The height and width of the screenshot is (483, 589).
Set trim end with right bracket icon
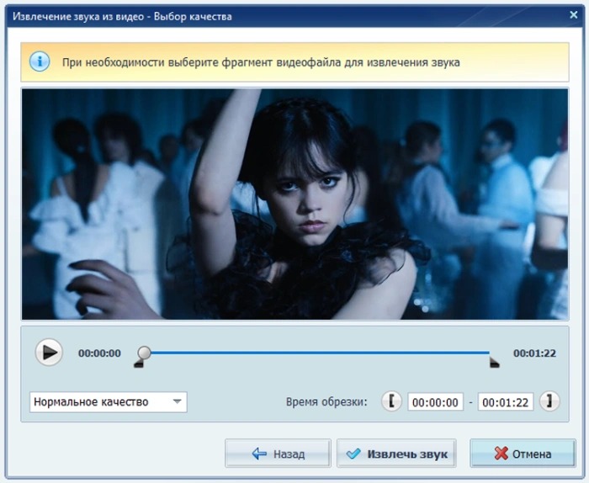click(x=549, y=401)
